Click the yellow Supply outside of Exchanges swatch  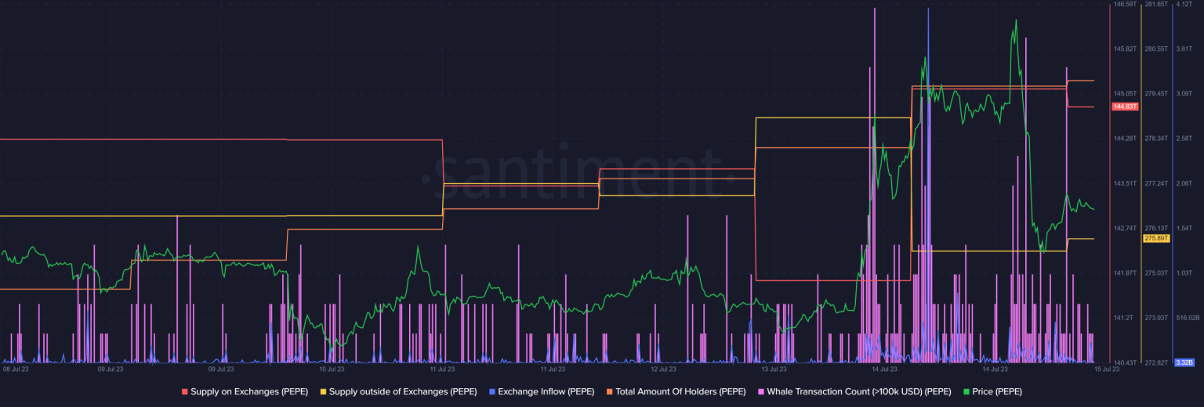[324, 391]
